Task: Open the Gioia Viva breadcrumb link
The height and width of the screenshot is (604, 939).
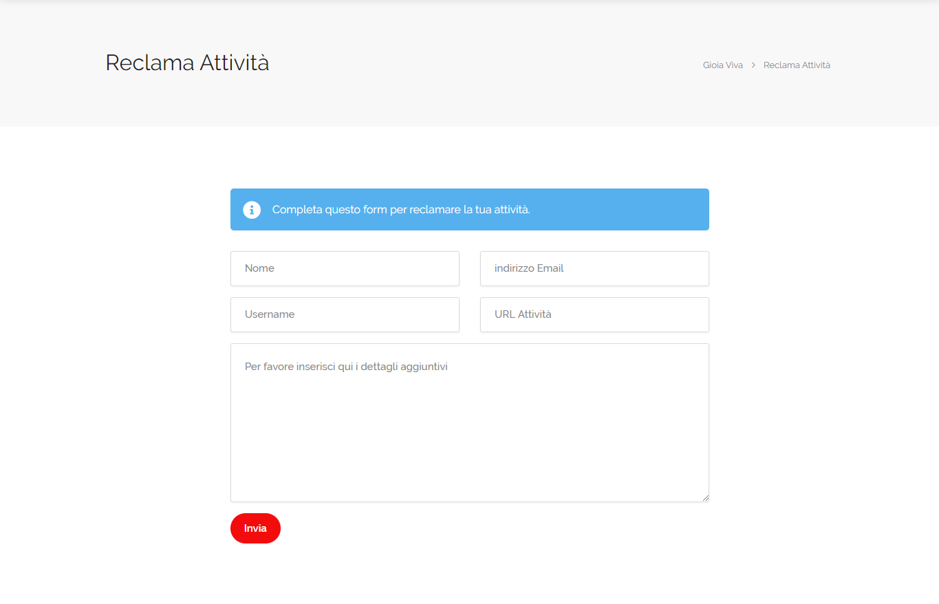Action: tap(723, 65)
